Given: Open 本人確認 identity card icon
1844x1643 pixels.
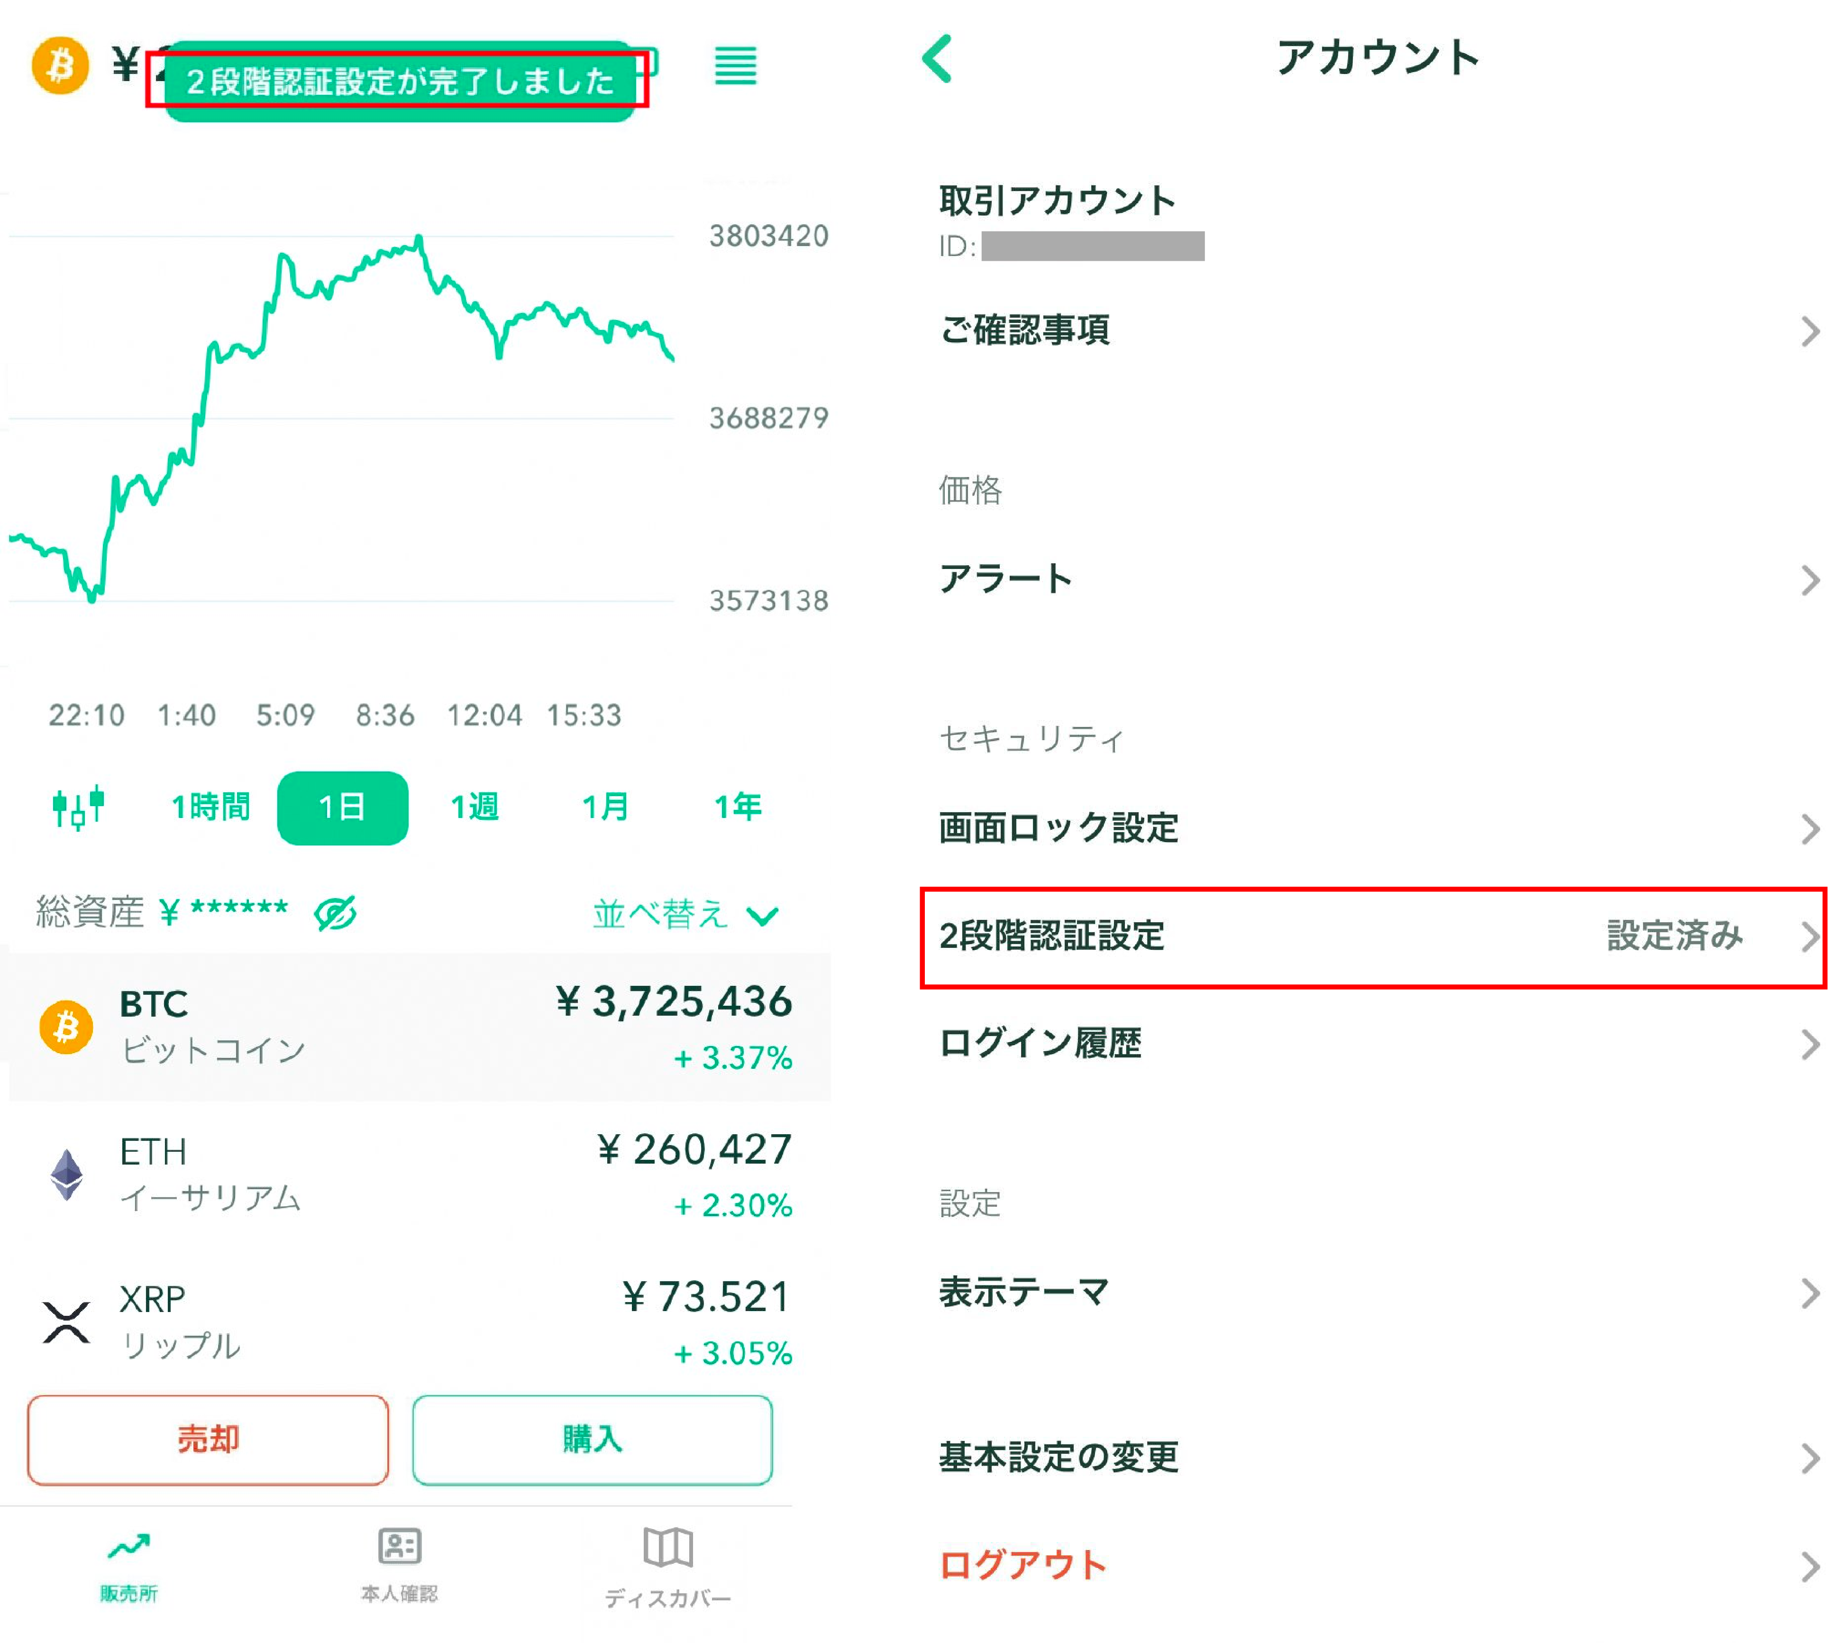Looking at the screenshot, I should (x=399, y=1546).
